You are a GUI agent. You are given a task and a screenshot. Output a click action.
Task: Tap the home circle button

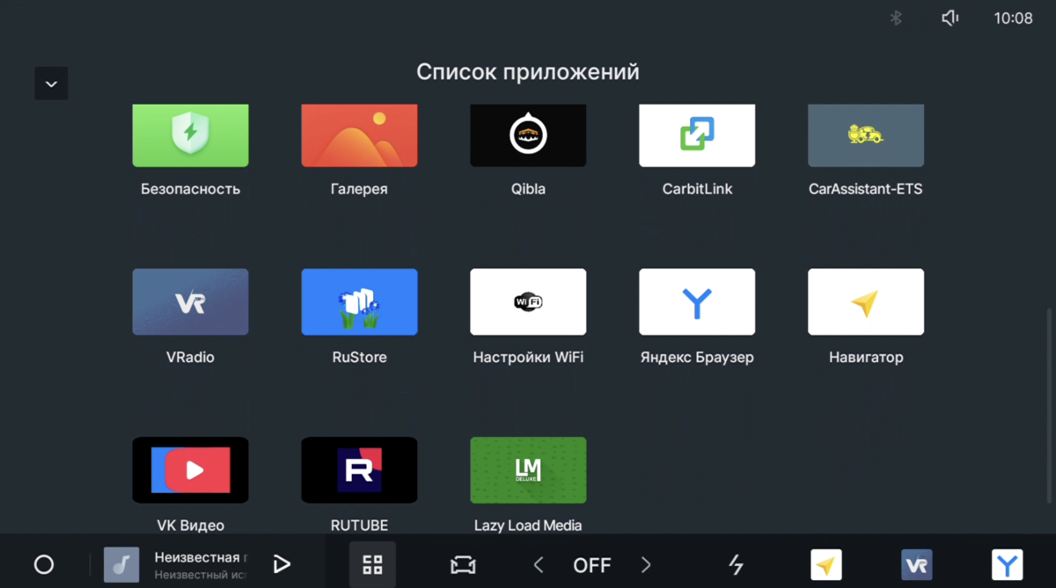[44, 565]
